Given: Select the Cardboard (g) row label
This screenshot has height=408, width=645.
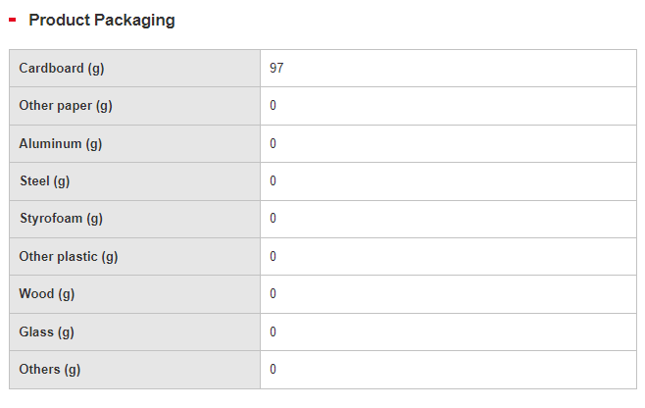Looking at the screenshot, I should click(61, 69).
